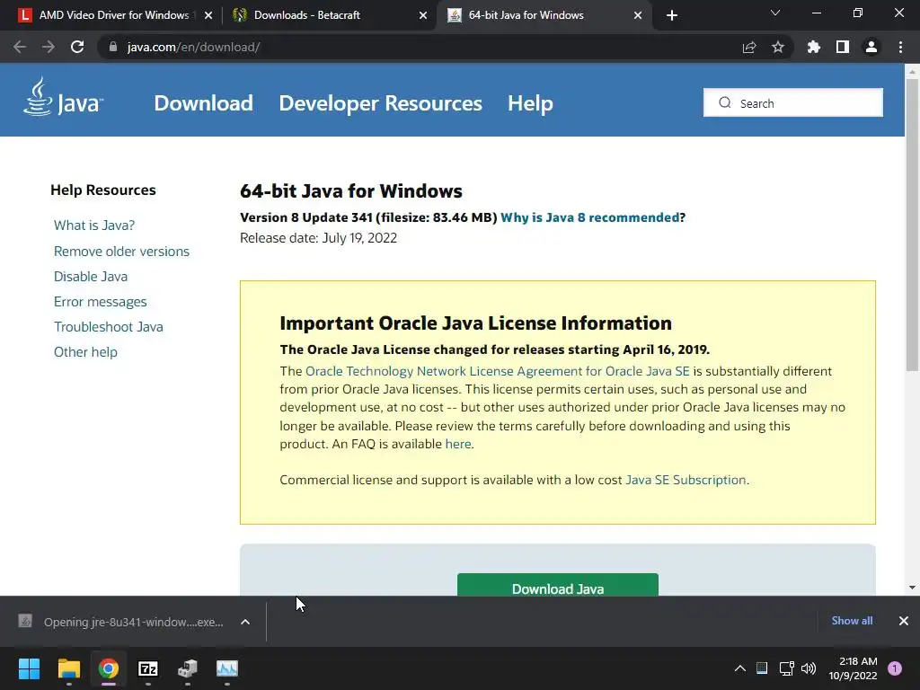
Task: Close the downloads bar
Action: tap(904, 621)
